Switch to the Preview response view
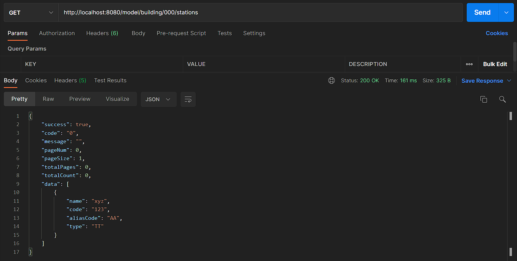The width and height of the screenshot is (517, 261). pyautogui.click(x=79, y=99)
